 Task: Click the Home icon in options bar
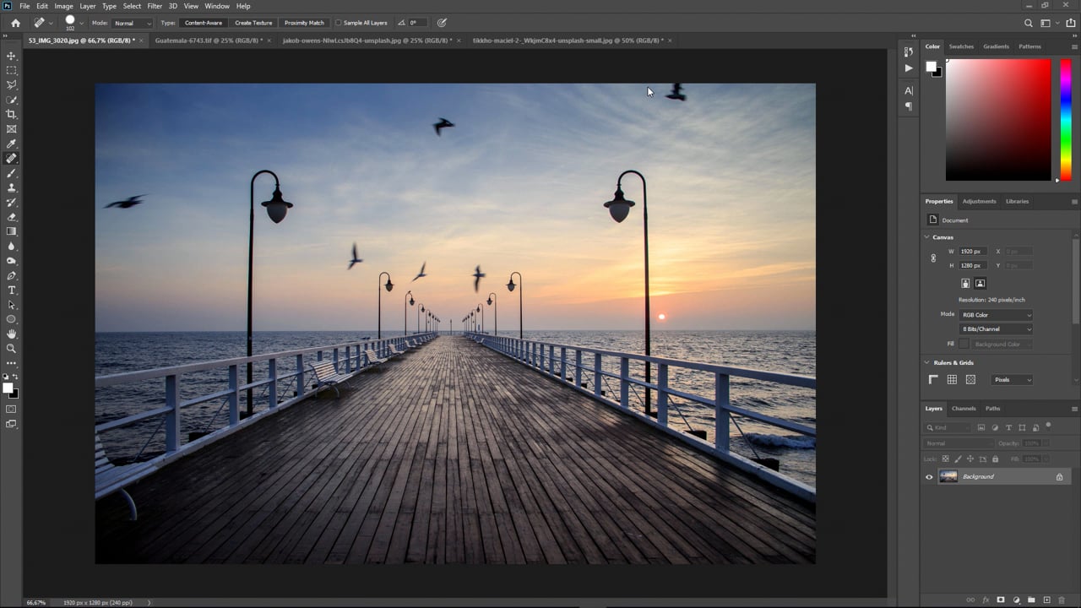tap(15, 23)
